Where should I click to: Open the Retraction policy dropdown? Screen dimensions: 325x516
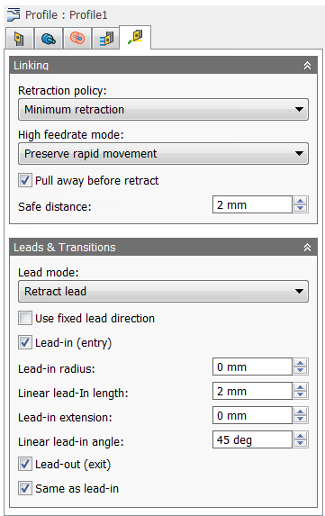(x=163, y=109)
